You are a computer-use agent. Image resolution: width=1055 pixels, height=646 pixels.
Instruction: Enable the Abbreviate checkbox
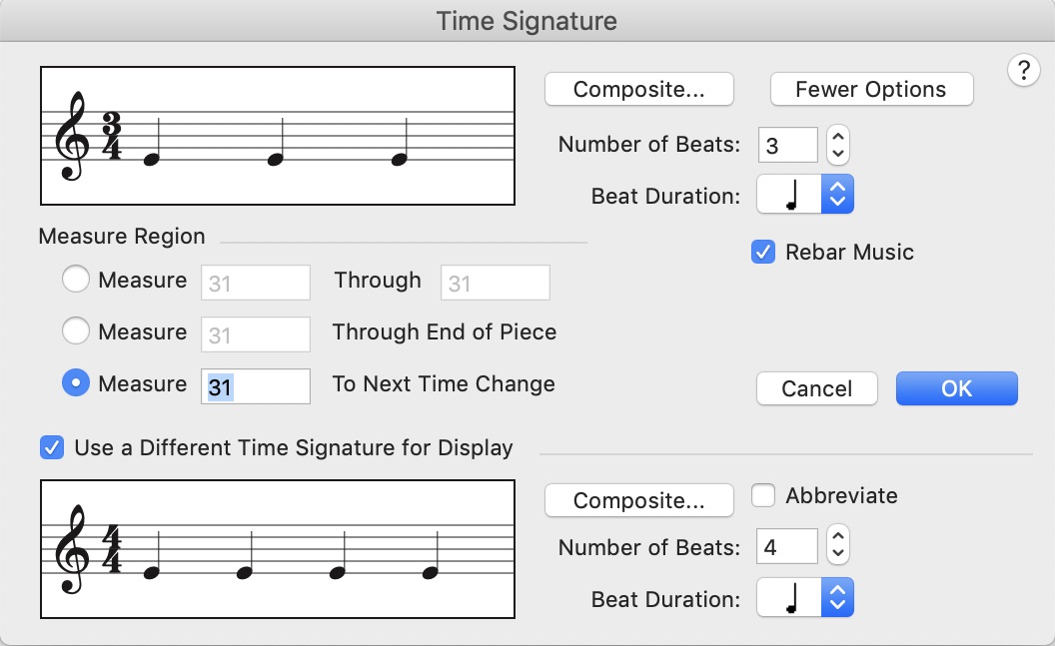[x=763, y=495]
